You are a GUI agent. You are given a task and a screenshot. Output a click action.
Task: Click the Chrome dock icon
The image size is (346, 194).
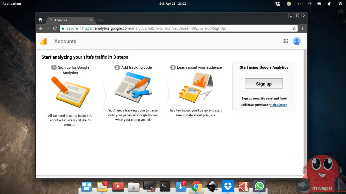click(196, 187)
